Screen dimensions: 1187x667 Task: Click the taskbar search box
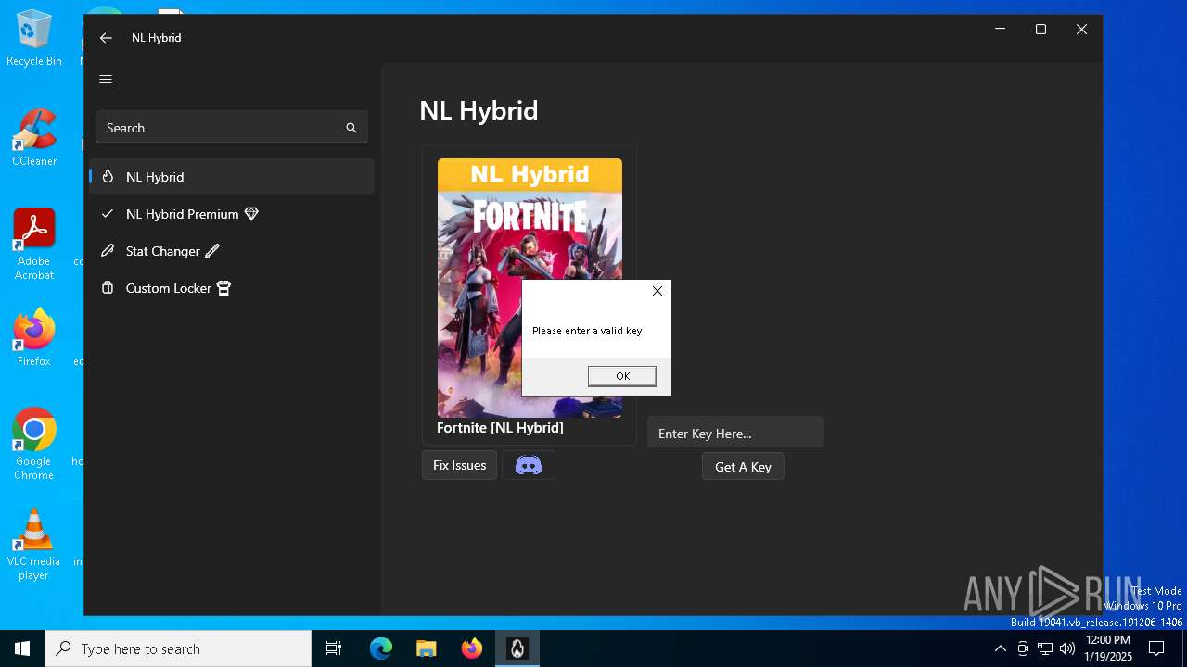[178, 648]
